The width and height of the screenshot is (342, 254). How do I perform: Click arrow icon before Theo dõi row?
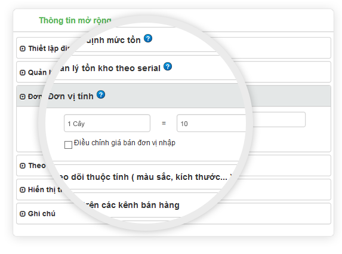pyautogui.click(x=23, y=166)
